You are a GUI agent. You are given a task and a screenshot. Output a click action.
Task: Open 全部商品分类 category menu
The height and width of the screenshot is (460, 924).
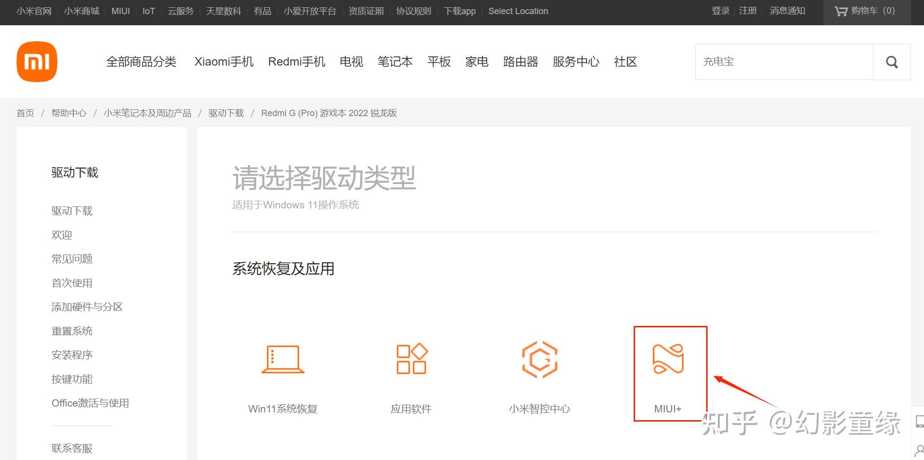142,62
